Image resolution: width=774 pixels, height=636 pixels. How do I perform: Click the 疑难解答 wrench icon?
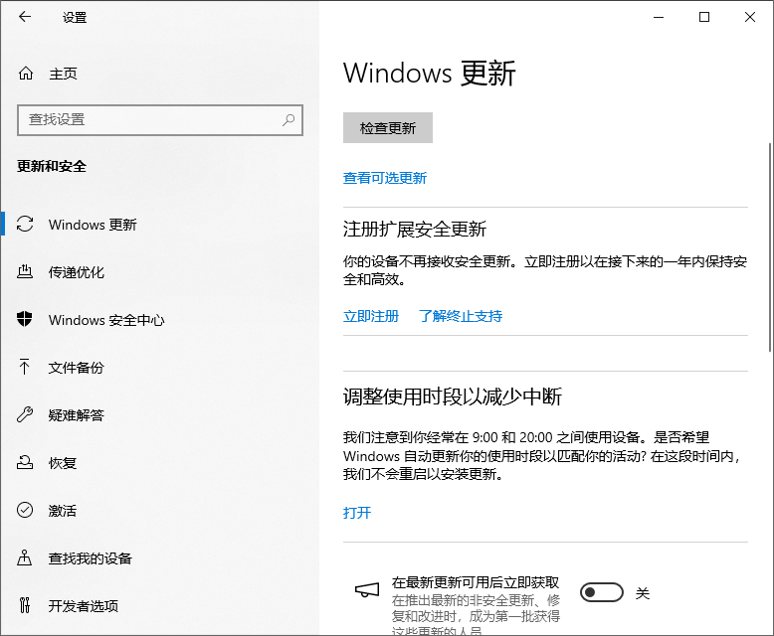point(25,414)
